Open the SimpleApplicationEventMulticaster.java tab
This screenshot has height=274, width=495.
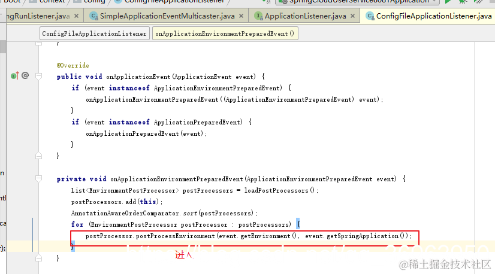coord(167,16)
